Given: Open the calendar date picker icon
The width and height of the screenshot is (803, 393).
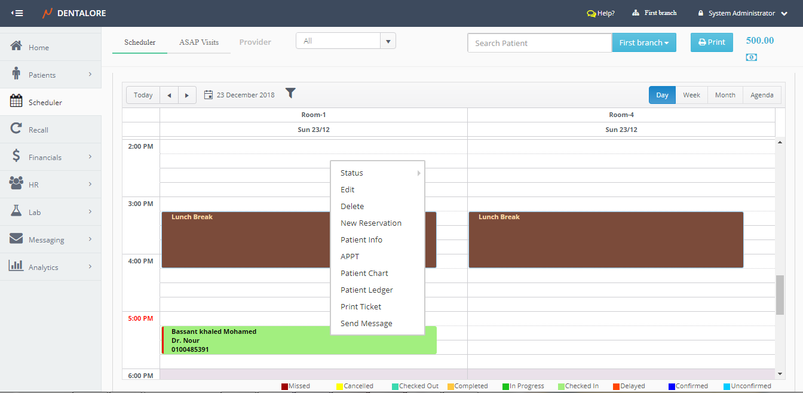Looking at the screenshot, I should pos(209,95).
